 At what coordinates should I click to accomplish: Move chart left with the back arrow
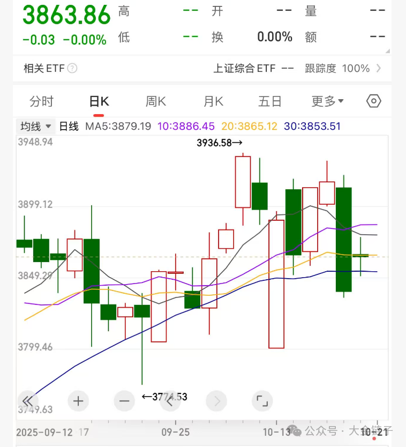point(170,400)
